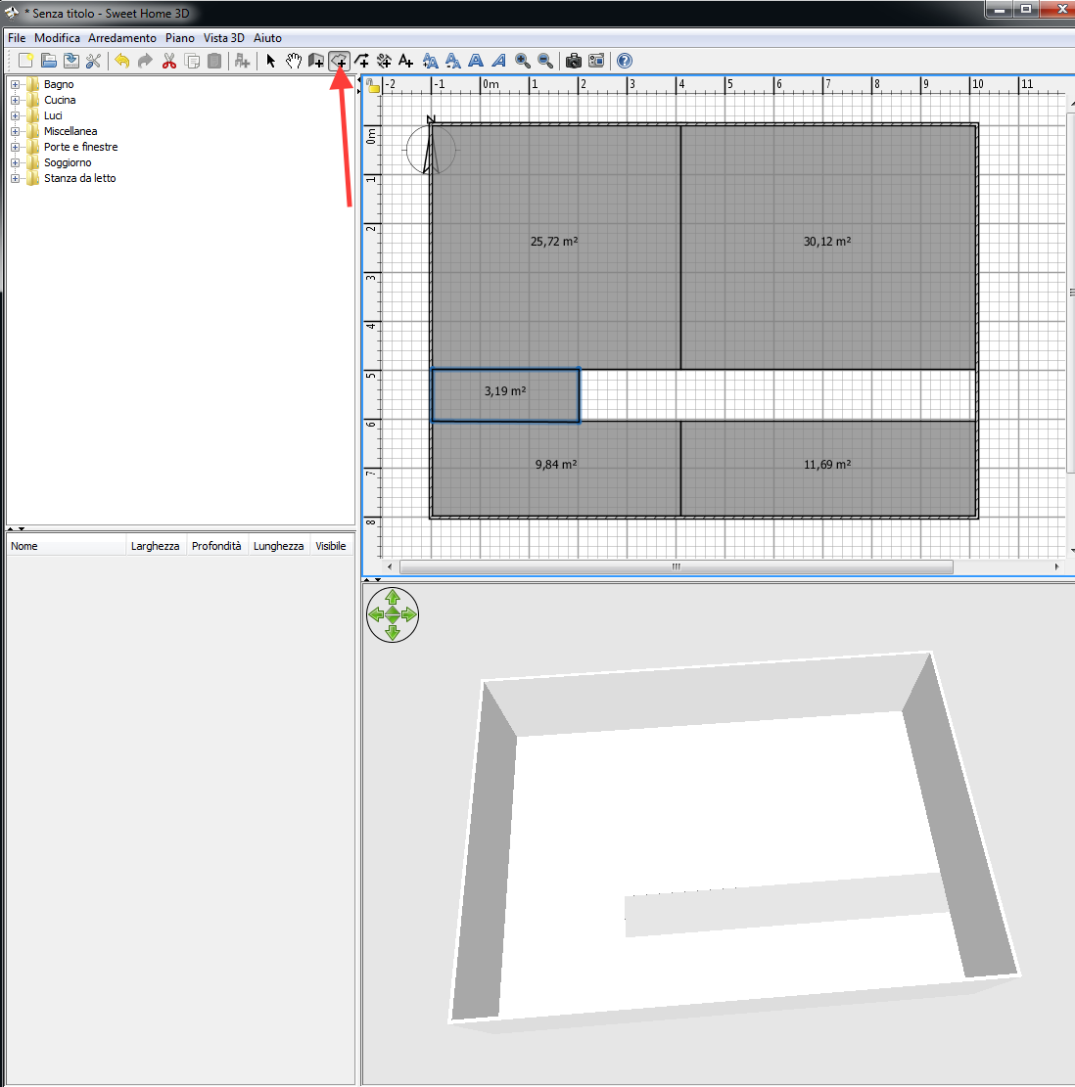Open the File menu
The height and width of the screenshot is (1087, 1075).
[17, 38]
